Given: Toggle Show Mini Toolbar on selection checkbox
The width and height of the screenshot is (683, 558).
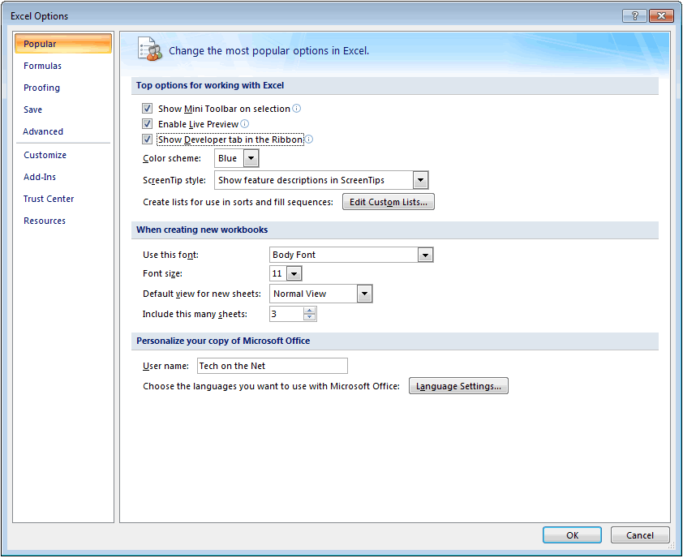Looking at the screenshot, I should (x=148, y=109).
